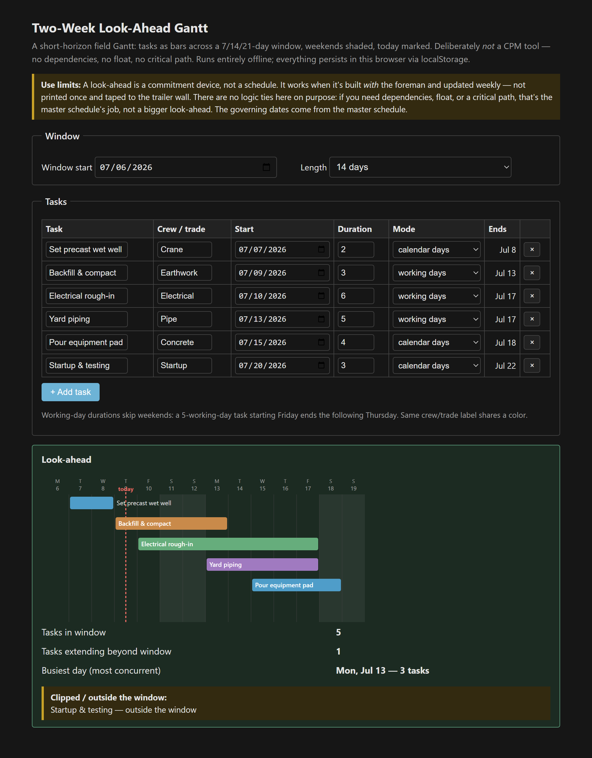Screen dimensions: 592x758
Task: Select the purple Yard piping bar
Action: (262, 564)
